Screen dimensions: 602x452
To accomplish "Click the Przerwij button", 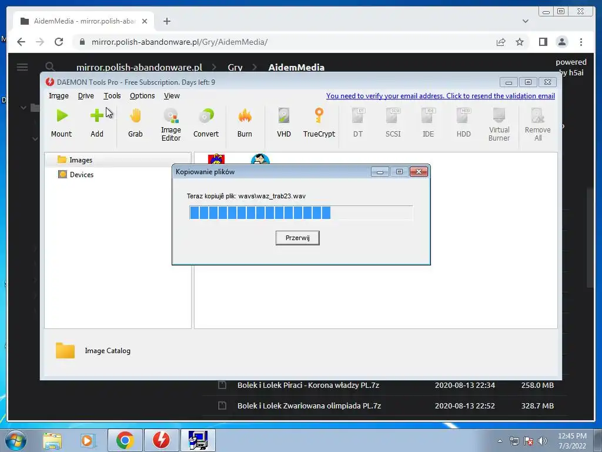I will [x=297, y=238].
